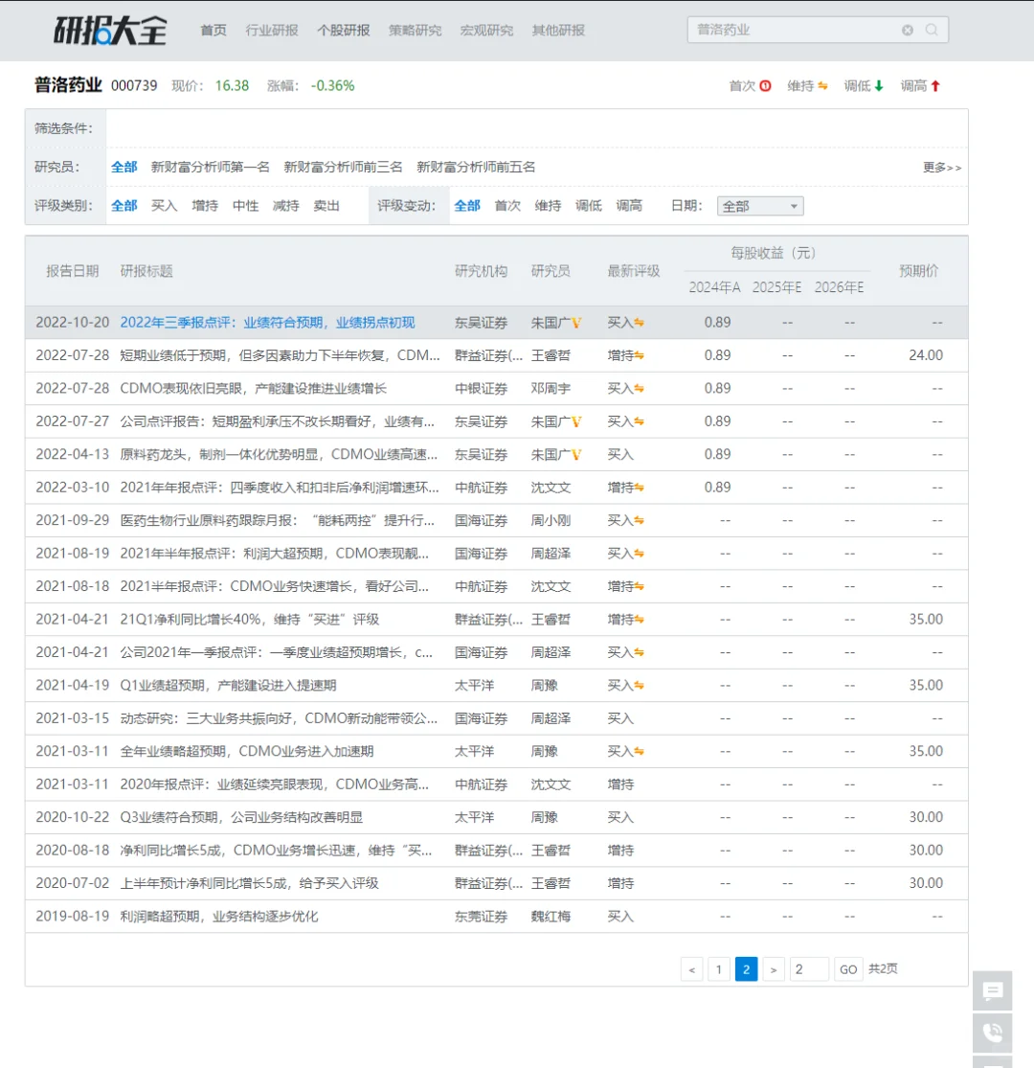Open 其他研报 navigation tab
The image size is (1034, 1068).
[x=558, y=31]
